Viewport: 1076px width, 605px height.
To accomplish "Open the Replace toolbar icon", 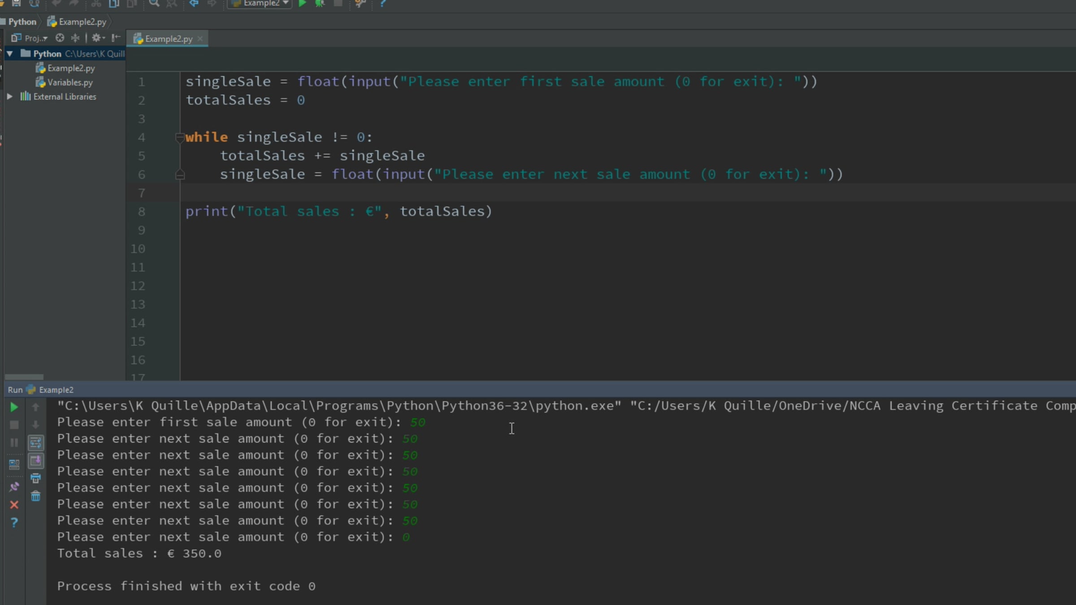I will (172, 3).
